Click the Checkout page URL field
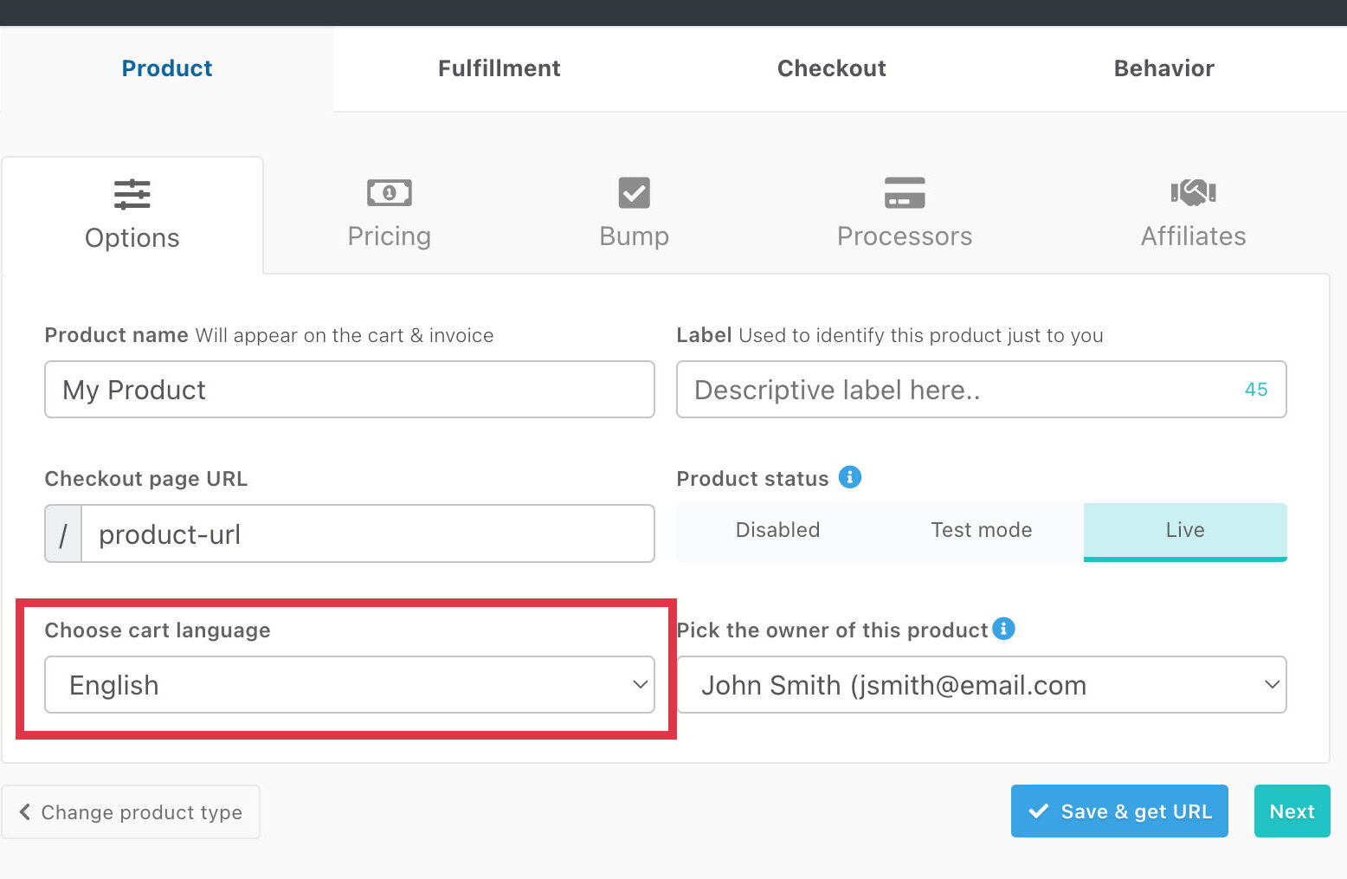 [367, 534]
